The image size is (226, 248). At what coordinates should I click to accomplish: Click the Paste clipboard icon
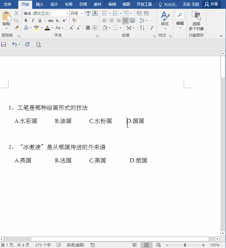pos(7,16)
